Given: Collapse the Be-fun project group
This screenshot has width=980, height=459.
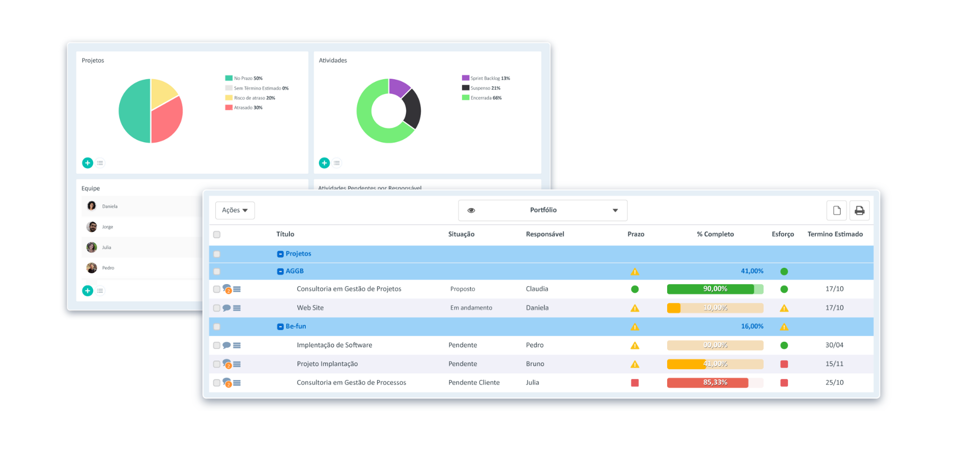Looking at the screenshot, I should (280, 326).
